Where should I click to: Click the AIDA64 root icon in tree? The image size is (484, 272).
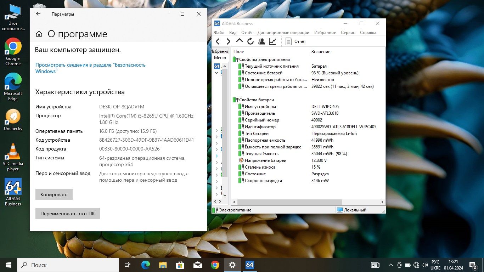(217, 66)
